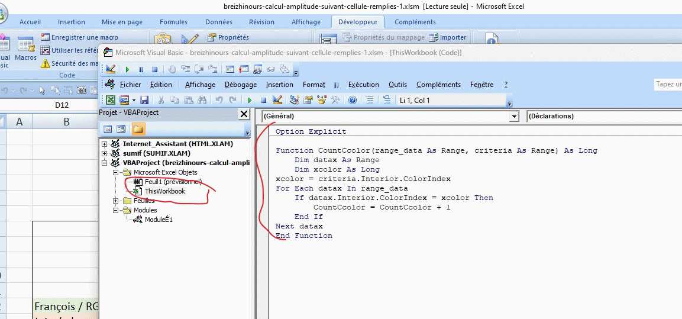Open the Edition menu

click(x=161, y=85)
